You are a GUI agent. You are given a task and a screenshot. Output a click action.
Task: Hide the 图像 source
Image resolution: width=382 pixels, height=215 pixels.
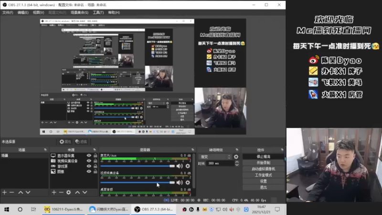[x=89, y=172]
